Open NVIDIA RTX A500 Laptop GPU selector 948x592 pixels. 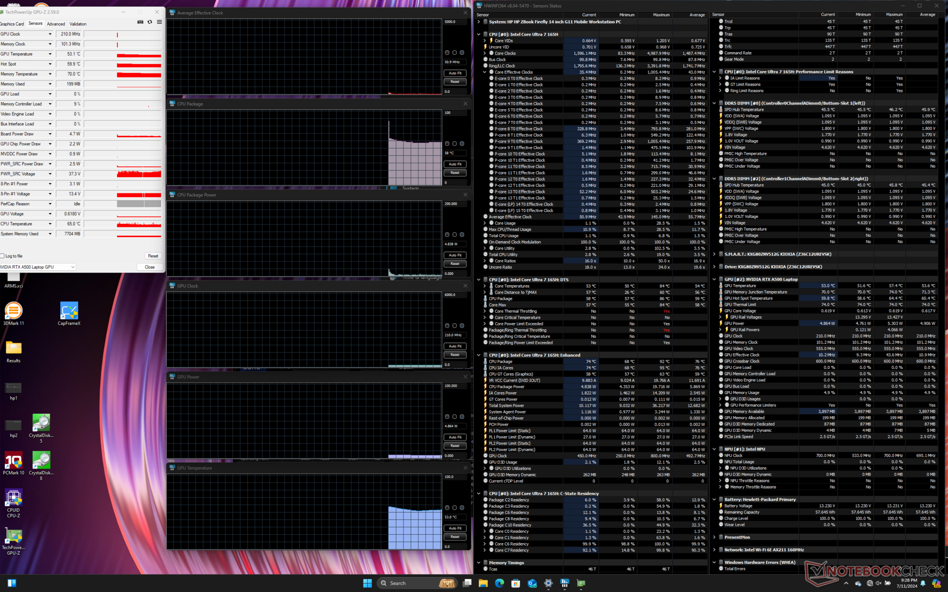(38, 267)
